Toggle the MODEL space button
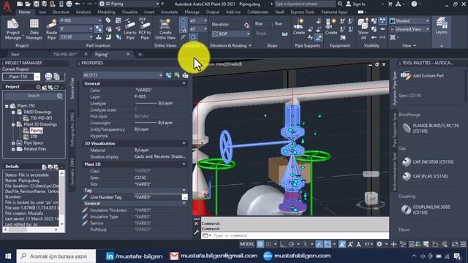Image resolution: width=468 pixels, height=263 pixels. (x=247, y=244)
